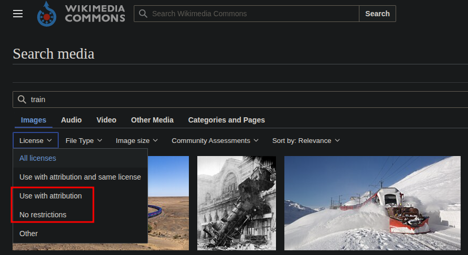Click the Wikimedia Commons logo
468x255 pixels.
[x=47, y=14]
